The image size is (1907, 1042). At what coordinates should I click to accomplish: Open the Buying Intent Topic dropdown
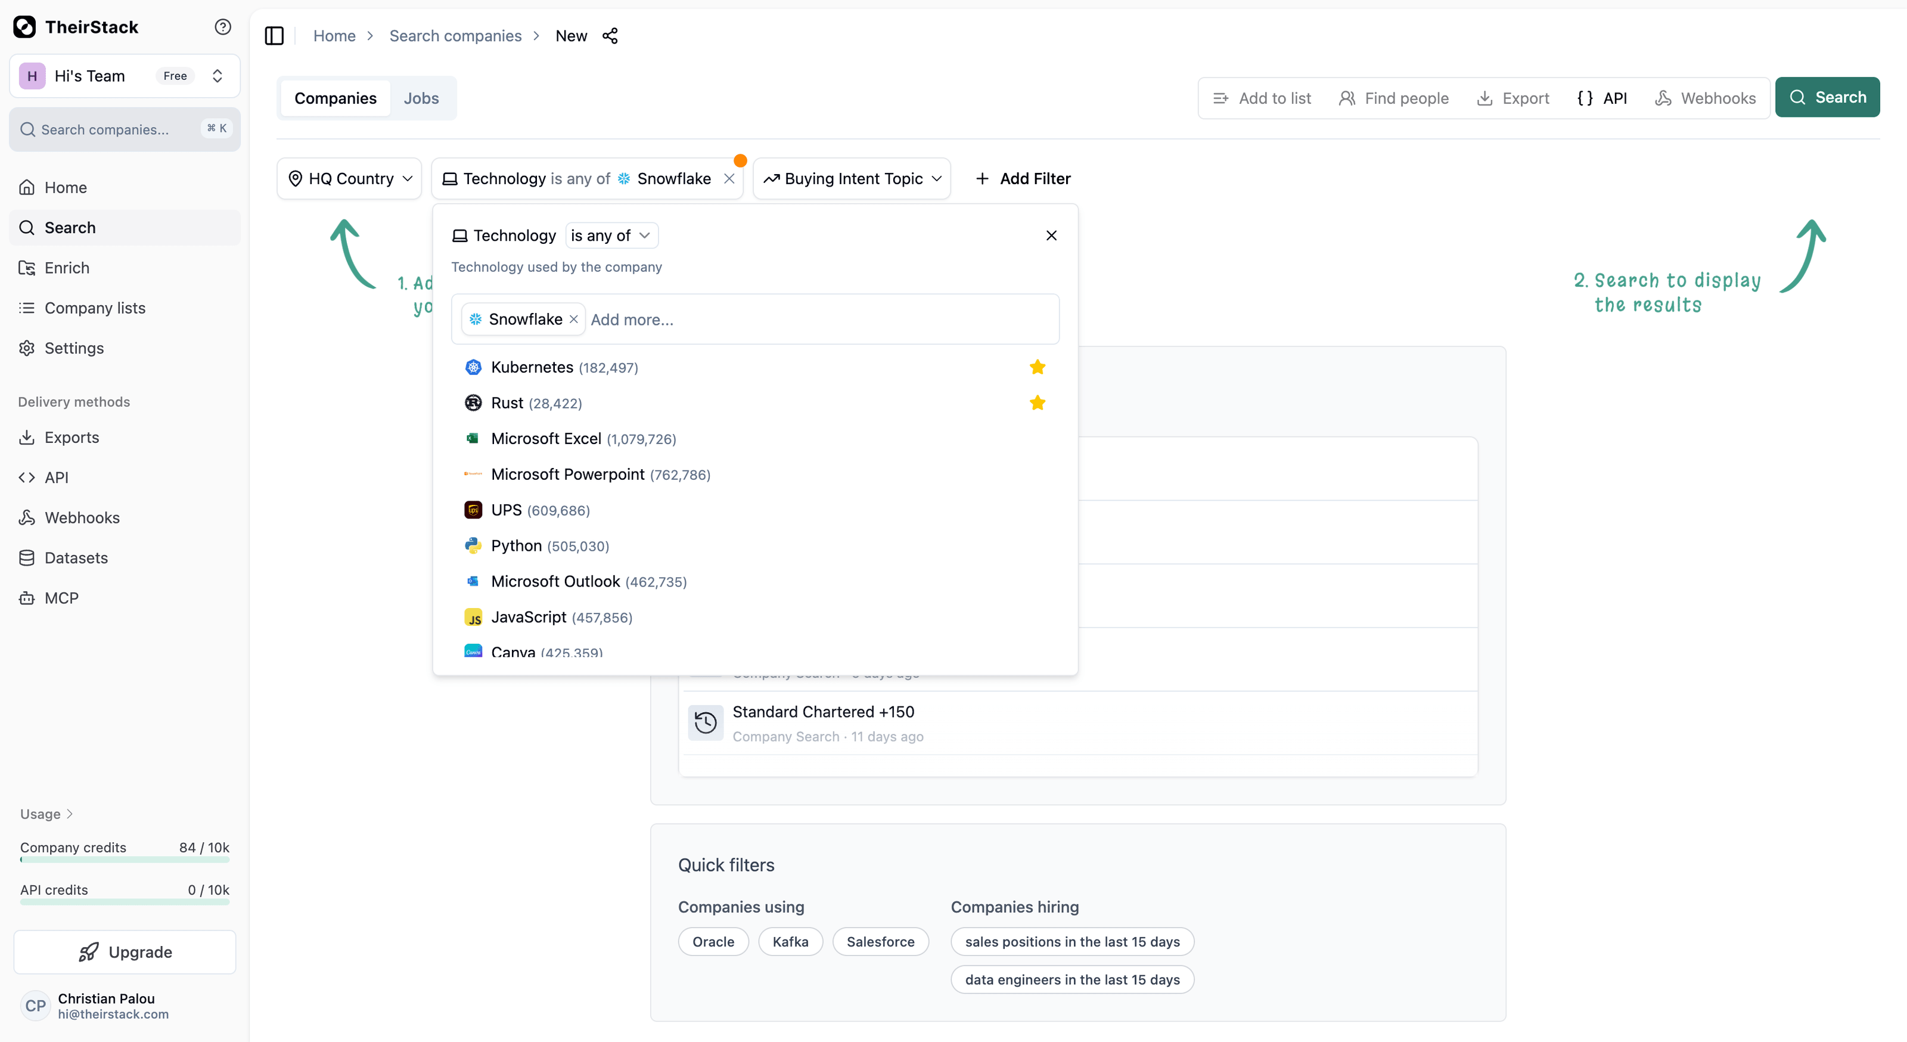(x=852, y=178)
